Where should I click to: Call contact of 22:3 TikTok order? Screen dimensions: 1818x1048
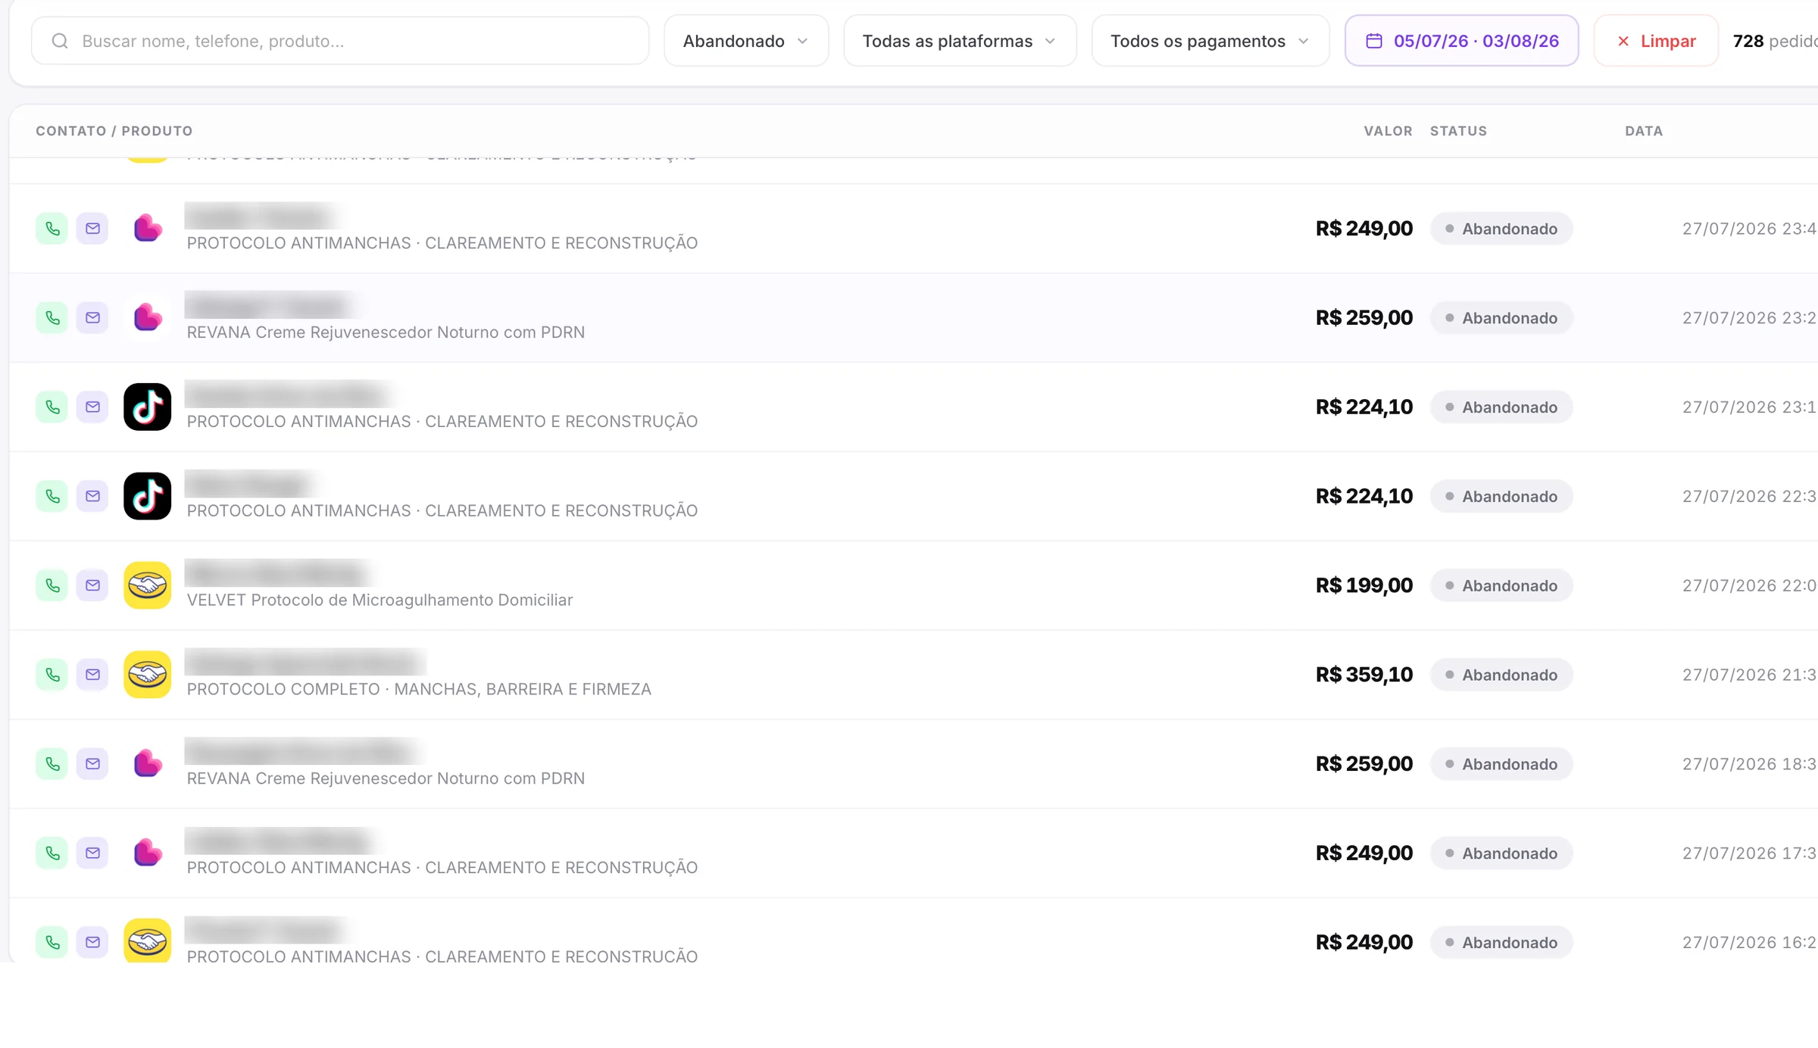[x=52, y=497]
